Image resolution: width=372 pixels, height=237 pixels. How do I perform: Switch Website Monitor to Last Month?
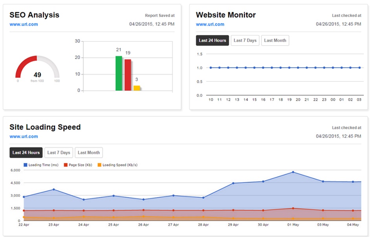pyautogui.click(x=275, y=40)
